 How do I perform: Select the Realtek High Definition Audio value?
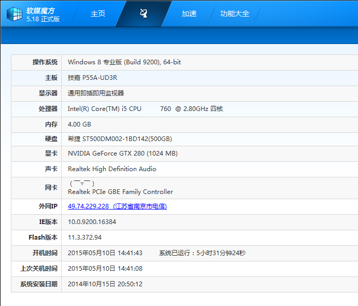tap(112, 169)
